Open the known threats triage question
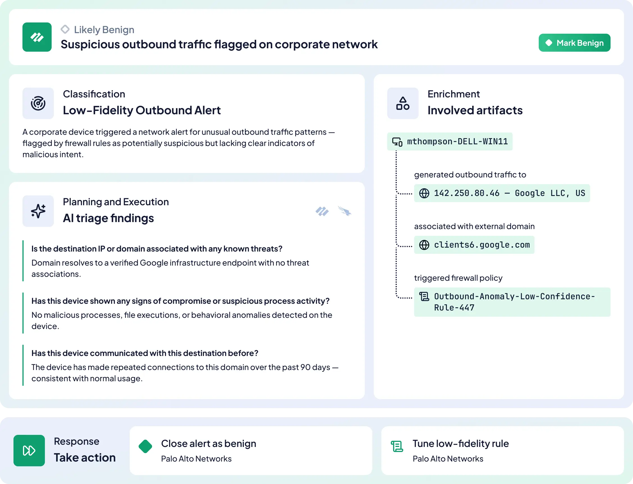633x484 pixels. [x=157, y=249]
